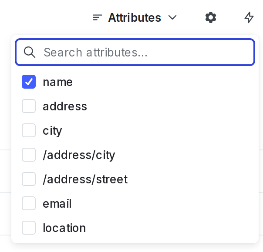The width and height of the screenshot is (263, 252).
Task: Toggle the /address/street checkbox
Action: pos(29,179)
